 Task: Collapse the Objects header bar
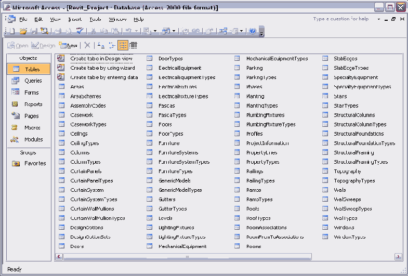(x=29, y=58)
